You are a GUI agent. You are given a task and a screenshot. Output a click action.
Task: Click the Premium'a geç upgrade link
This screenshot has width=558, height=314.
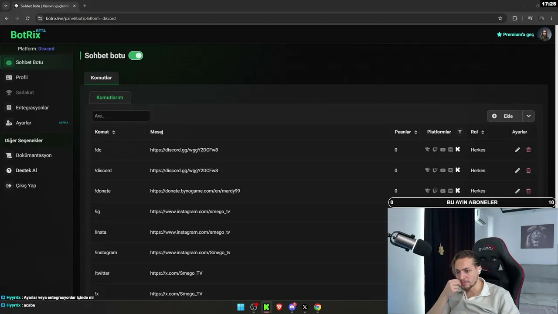pos(515,34)
